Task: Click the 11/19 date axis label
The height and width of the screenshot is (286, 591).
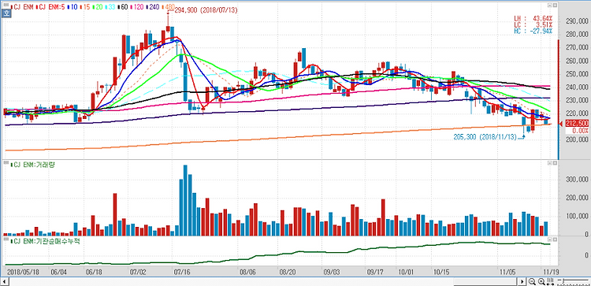Action: [x=551, y=271]
